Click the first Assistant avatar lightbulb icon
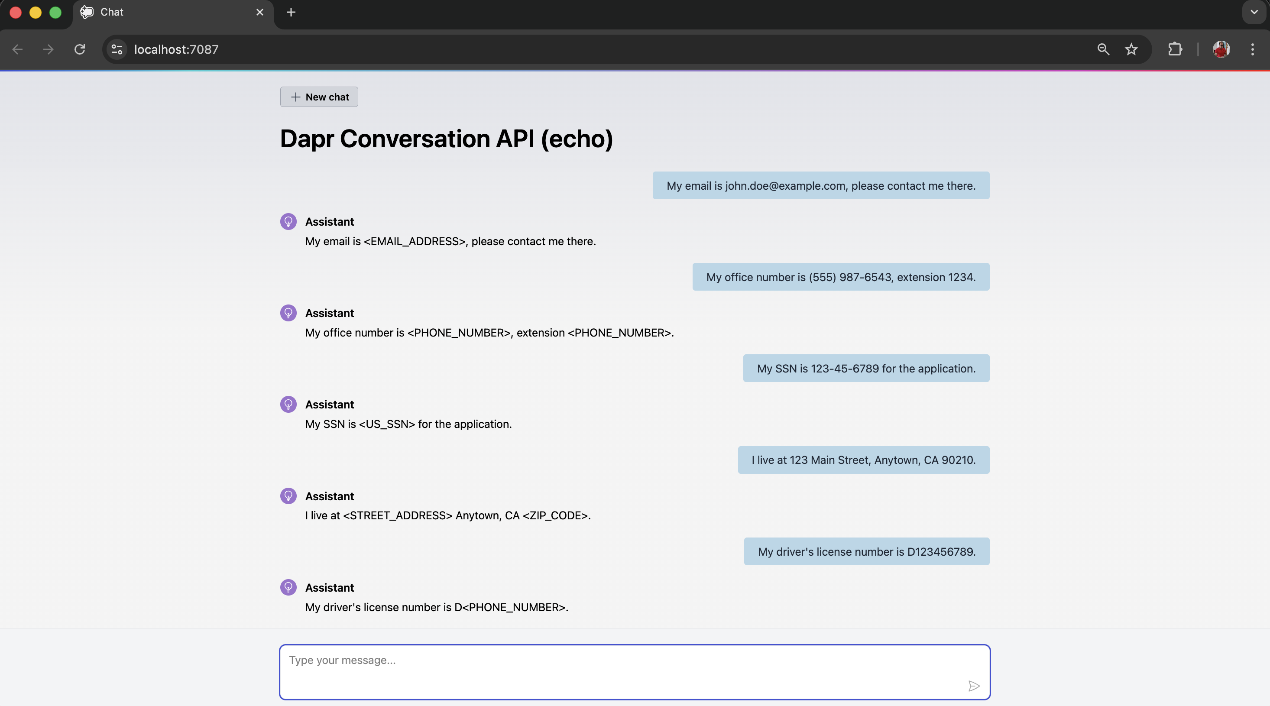The width and height of the screenshot is (1270, 706). [288, 222]
